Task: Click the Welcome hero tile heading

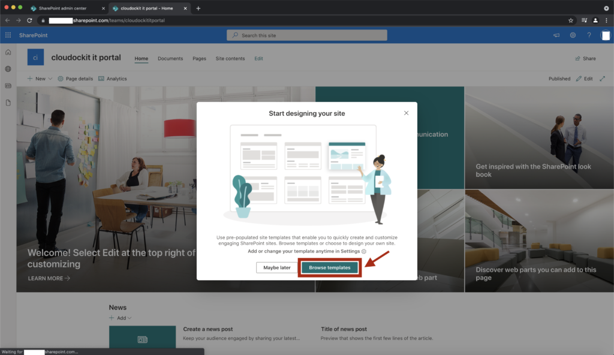Action: 112,258
